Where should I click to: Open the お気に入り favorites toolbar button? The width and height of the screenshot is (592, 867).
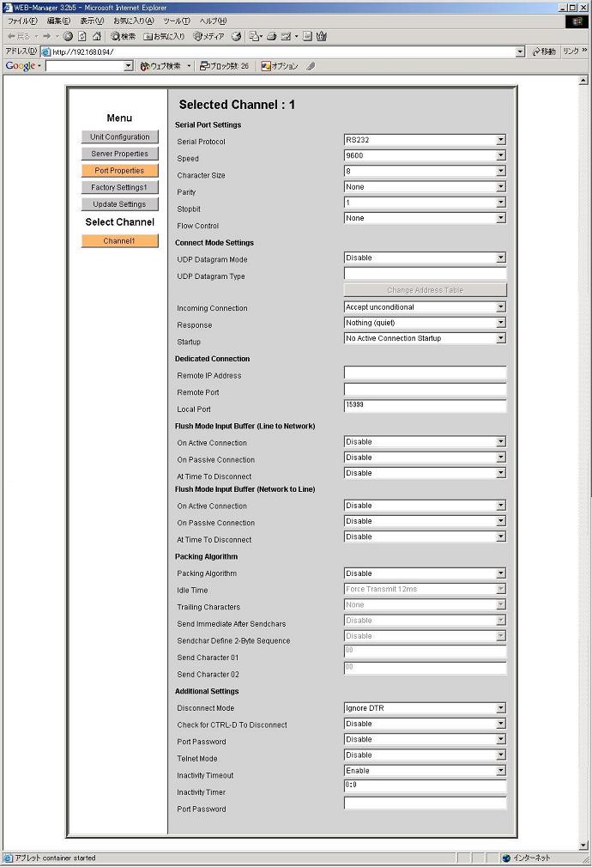click(164, 37)
